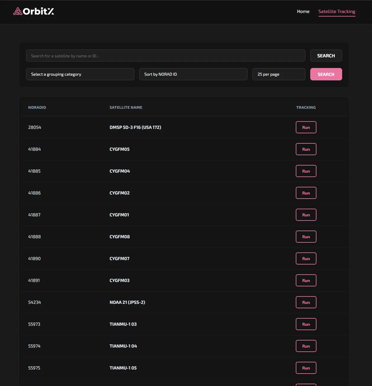372x386 pixels.
Task: Select the NOAA 21 (JPSS-2) name
Action: click(x=127, y=302)
